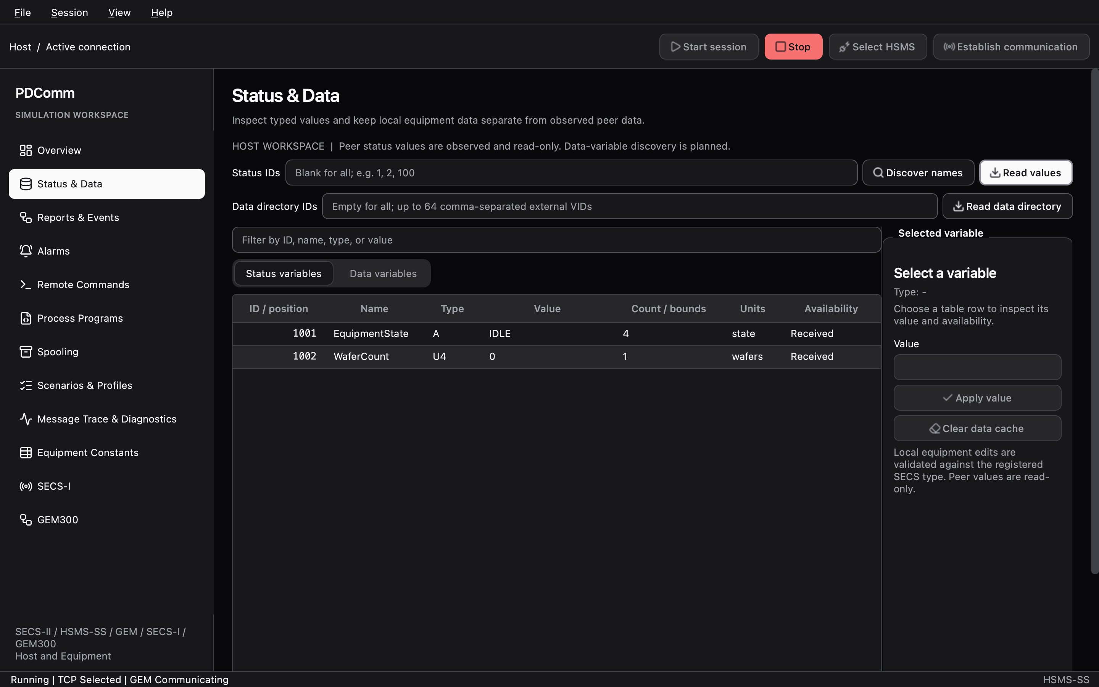Click the filter by ID, name, type field
Image resolution: width=1099 pixels, height=687 pixels.
pyautogui.click(x=556, y=240)
